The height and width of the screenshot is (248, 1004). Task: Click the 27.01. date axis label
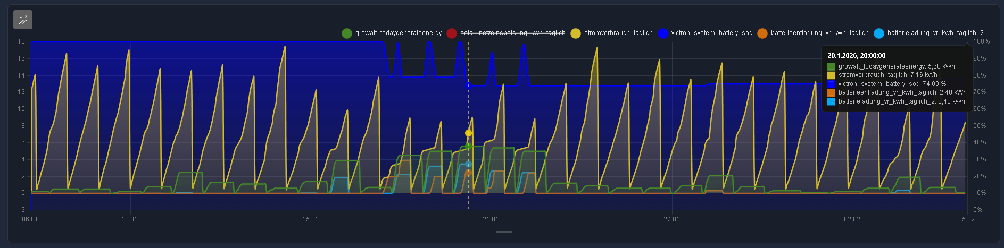672,219
